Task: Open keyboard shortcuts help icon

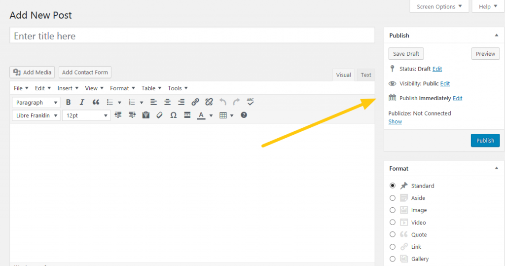Action: (x=244, y=115)
